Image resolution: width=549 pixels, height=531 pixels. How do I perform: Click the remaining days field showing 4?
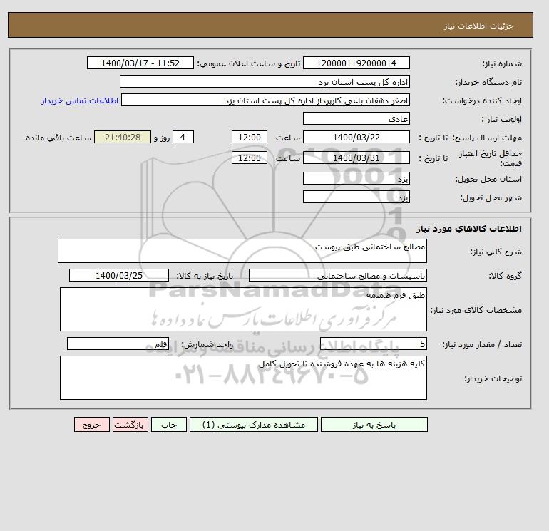(x=183, y=138)
